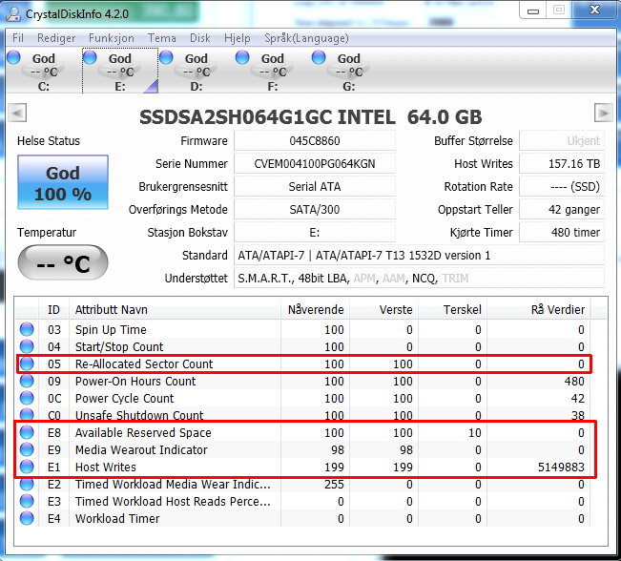
Task: Click status orb for Media Wearout Indicator
Action: (27, 449)
